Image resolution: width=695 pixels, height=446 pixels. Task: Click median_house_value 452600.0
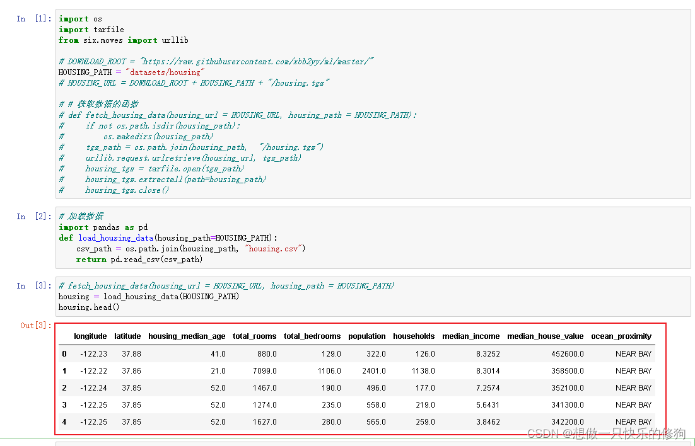pyautogui.click(x=568, y=354)
